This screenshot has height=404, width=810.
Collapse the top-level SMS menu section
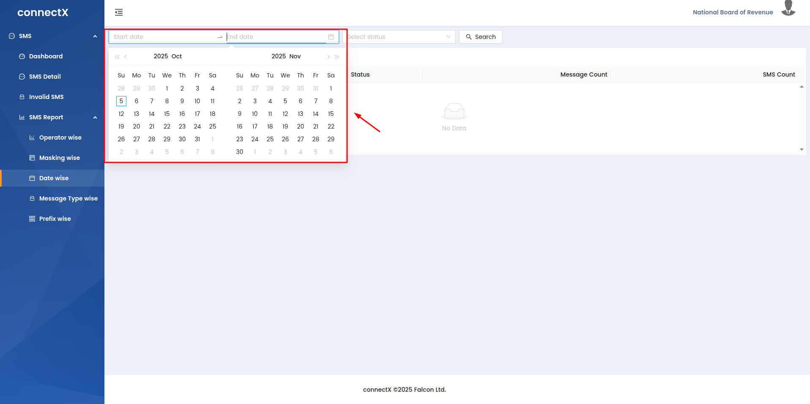click(x=95, y=36)
